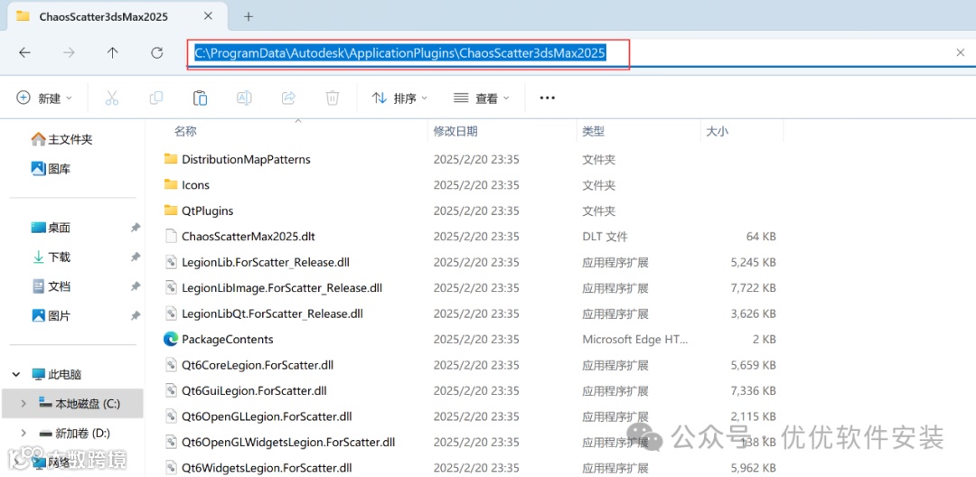This screenshot has height=477, width=976.
Task: Open 文档 in the sidebar
Action: [x=51, y=286]
